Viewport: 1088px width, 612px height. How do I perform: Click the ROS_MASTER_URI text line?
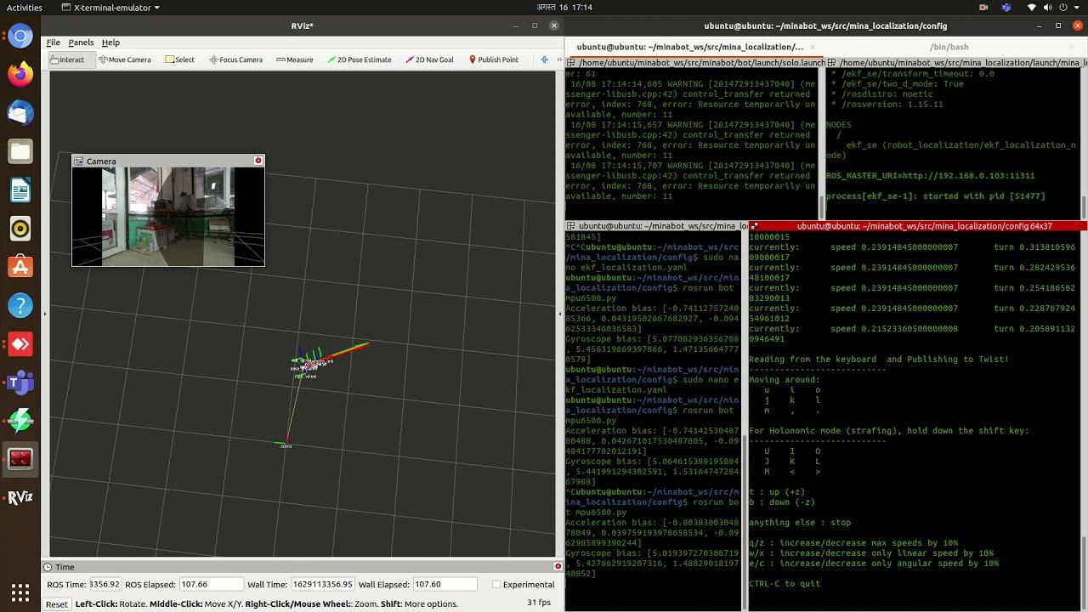(x=930, y=176)
